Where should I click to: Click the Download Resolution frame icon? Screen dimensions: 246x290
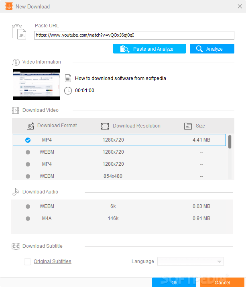(x=105, y=126)
